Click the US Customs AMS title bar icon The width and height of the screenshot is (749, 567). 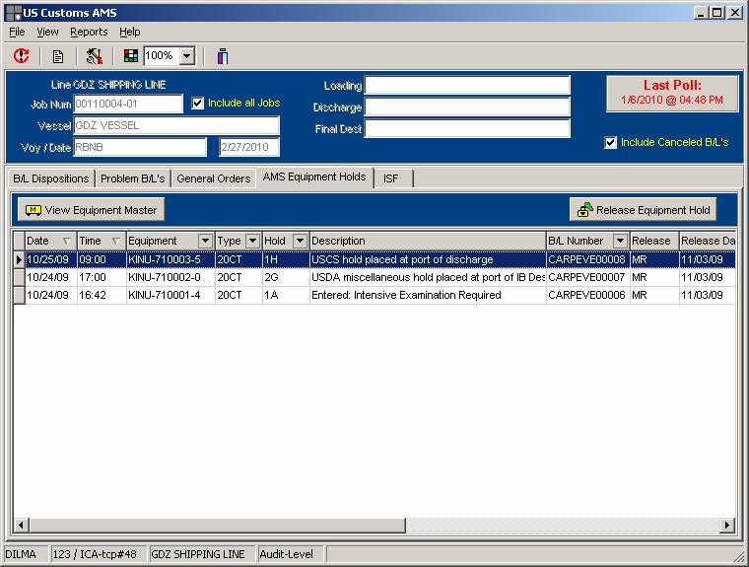14,13
